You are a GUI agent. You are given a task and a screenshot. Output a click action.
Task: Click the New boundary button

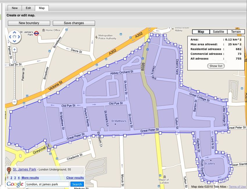(x=29, y=23)
